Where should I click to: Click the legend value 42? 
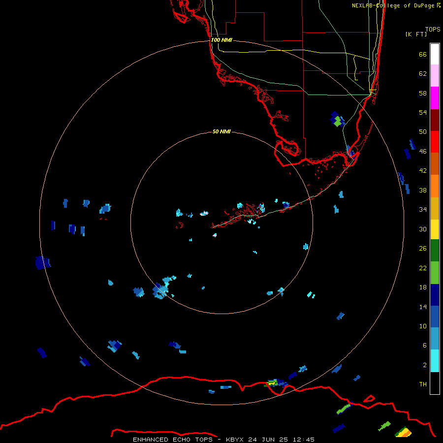click(423, 170)
